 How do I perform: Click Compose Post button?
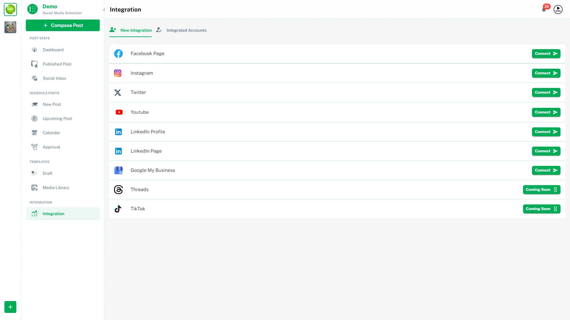63,25
